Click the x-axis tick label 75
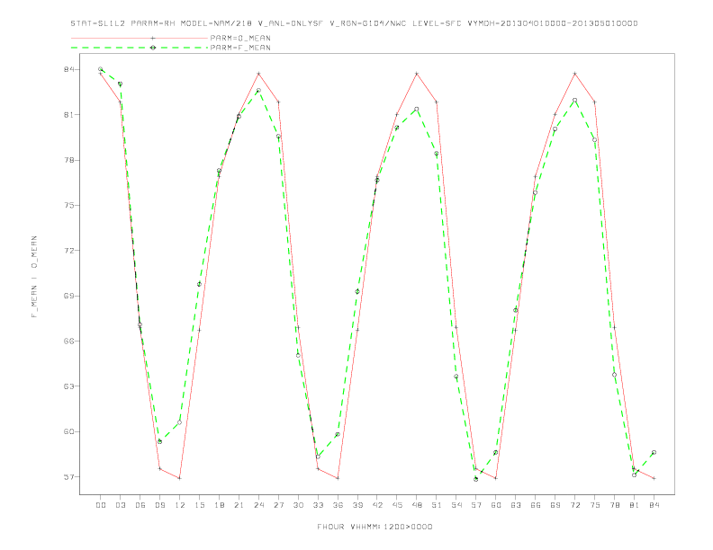The width and height of the screenshot is (713, 550). pos(595,505)
